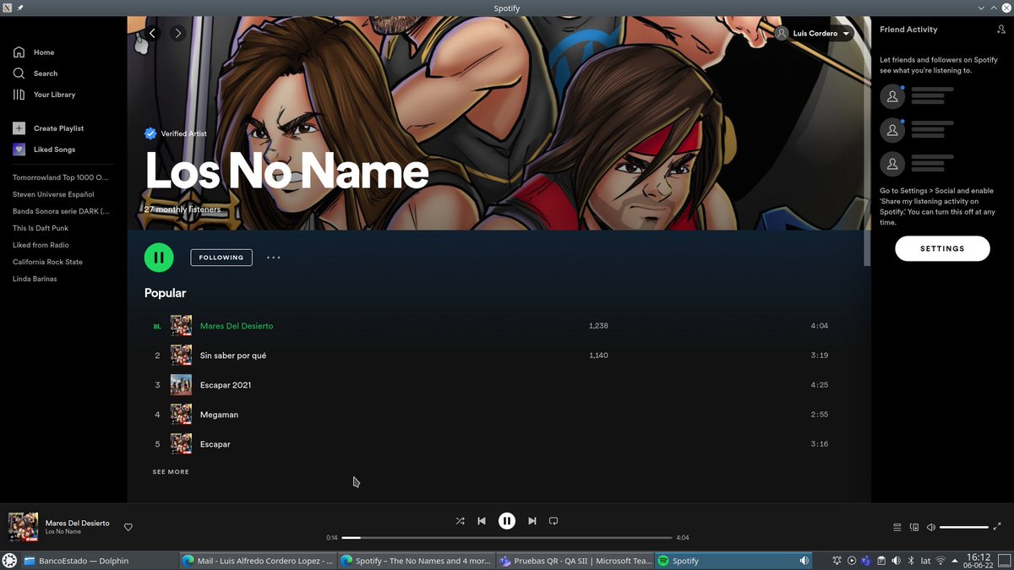Open the This Is Daft Punk playlist

click(x=41, y=228)
